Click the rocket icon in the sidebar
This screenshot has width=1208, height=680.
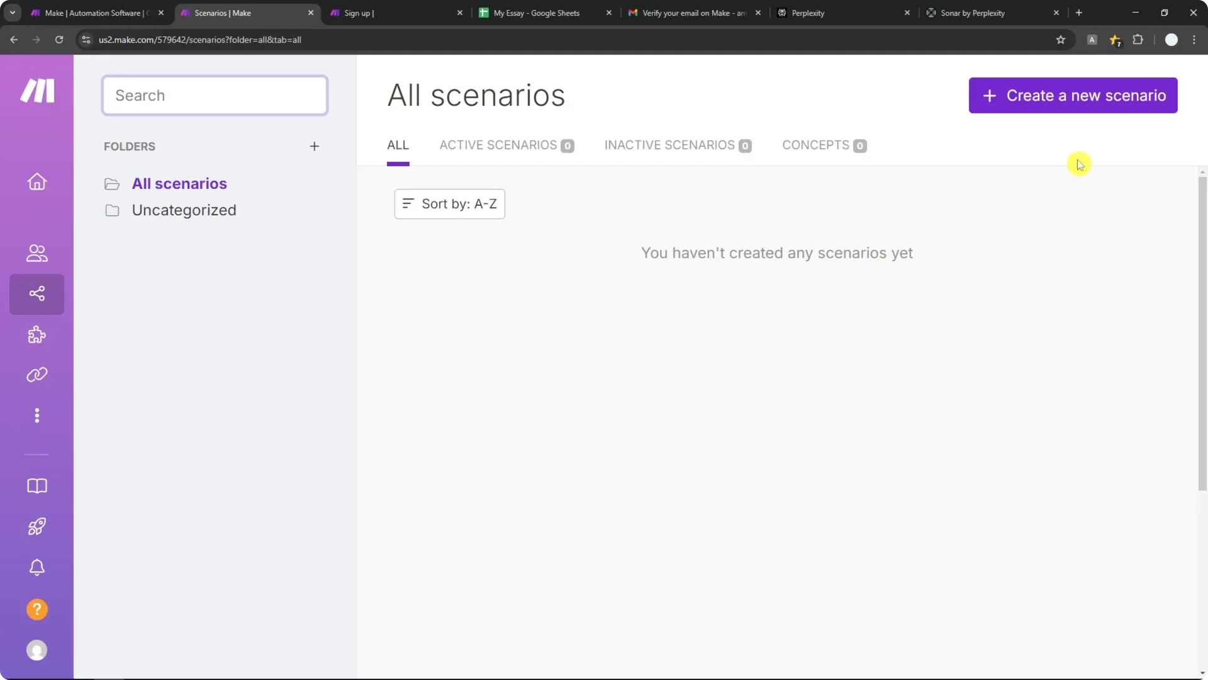36,526
